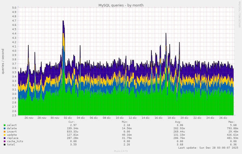Screen dimensions: 242x154
Task: Click the 4.7 y-axis tick label
Action: tap(14, 21)
